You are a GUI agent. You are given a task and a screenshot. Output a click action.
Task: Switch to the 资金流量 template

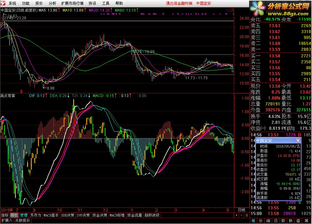pos(135,215)
